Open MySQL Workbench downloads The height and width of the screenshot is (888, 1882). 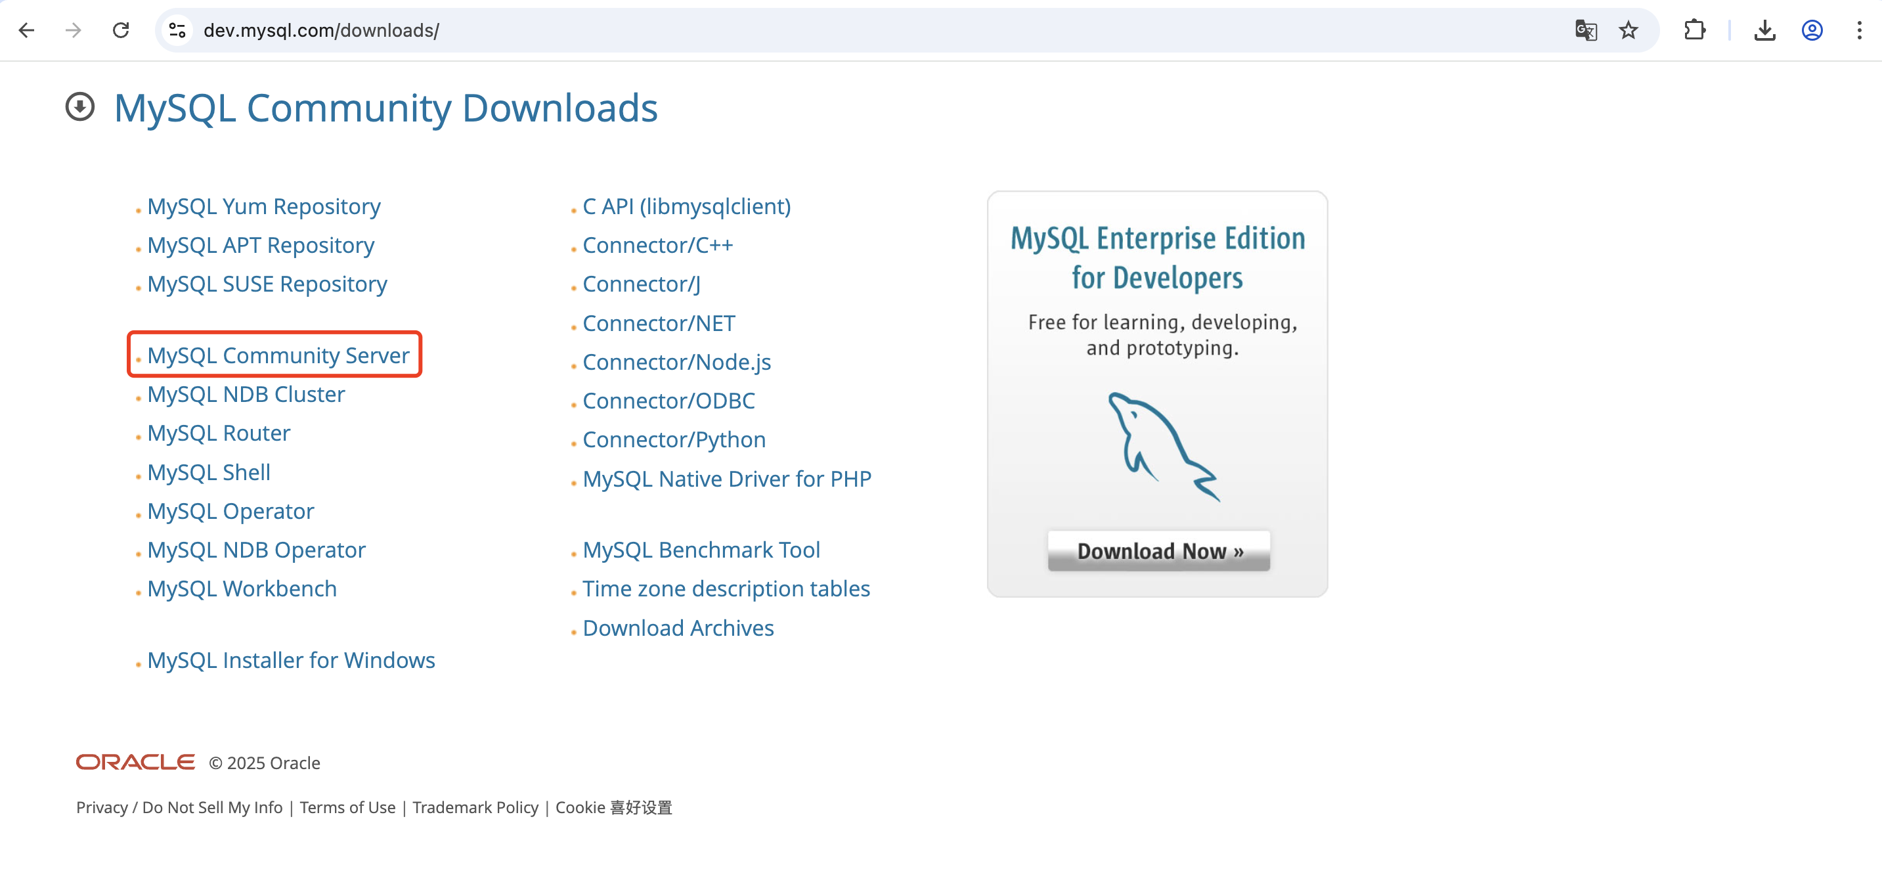(242, 589)
